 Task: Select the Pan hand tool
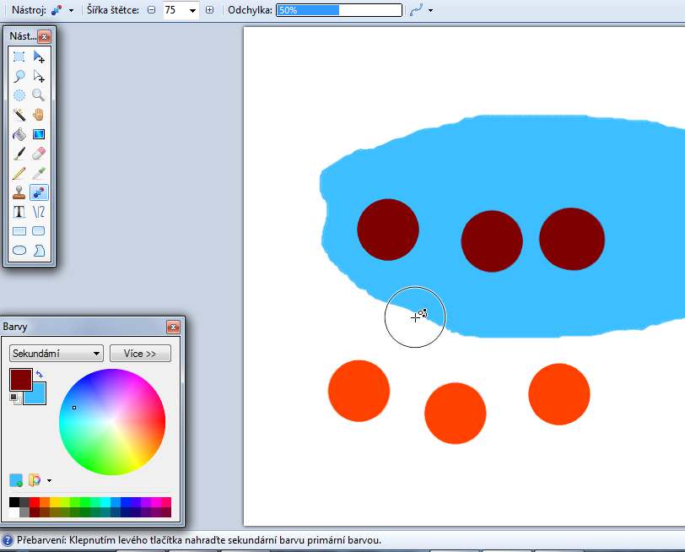pyautogui.click(x=39, y=115)
